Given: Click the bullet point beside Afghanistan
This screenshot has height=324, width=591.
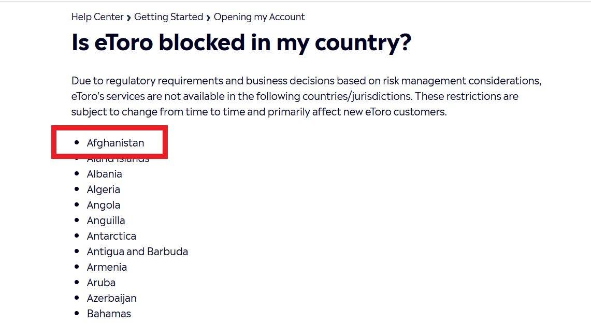Looking at the screenshot, I should [77, 143].
